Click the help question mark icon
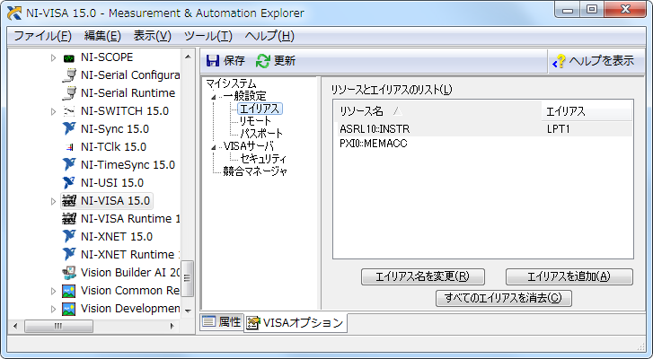The image size is (653, 359). click(x=559, y=62)
